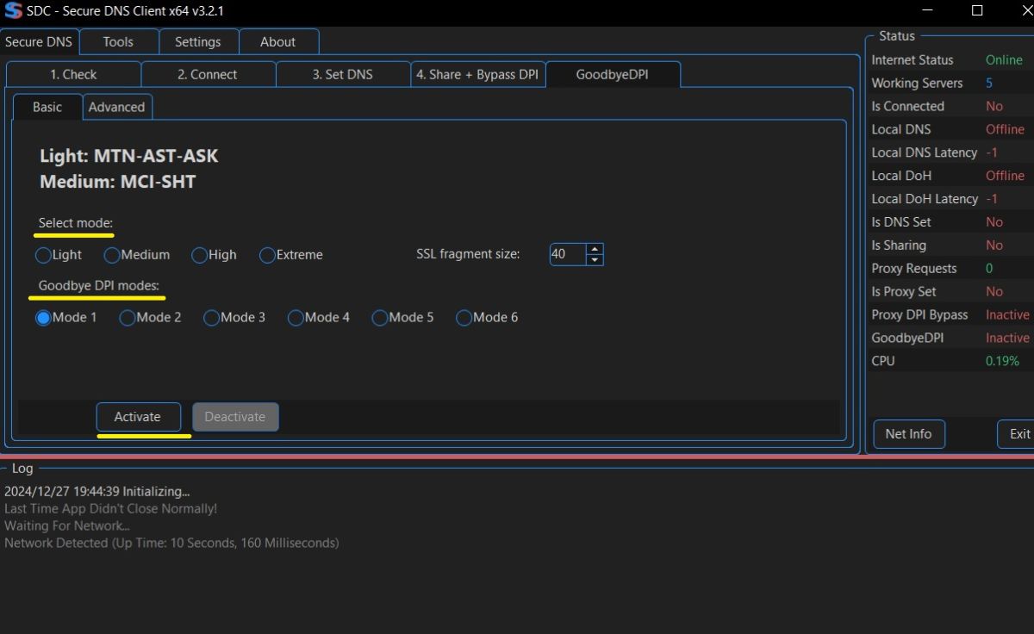Select the Light mode radio button
Image resolution: width=1034 pixels, height=634 pixels.
(44, 255)
